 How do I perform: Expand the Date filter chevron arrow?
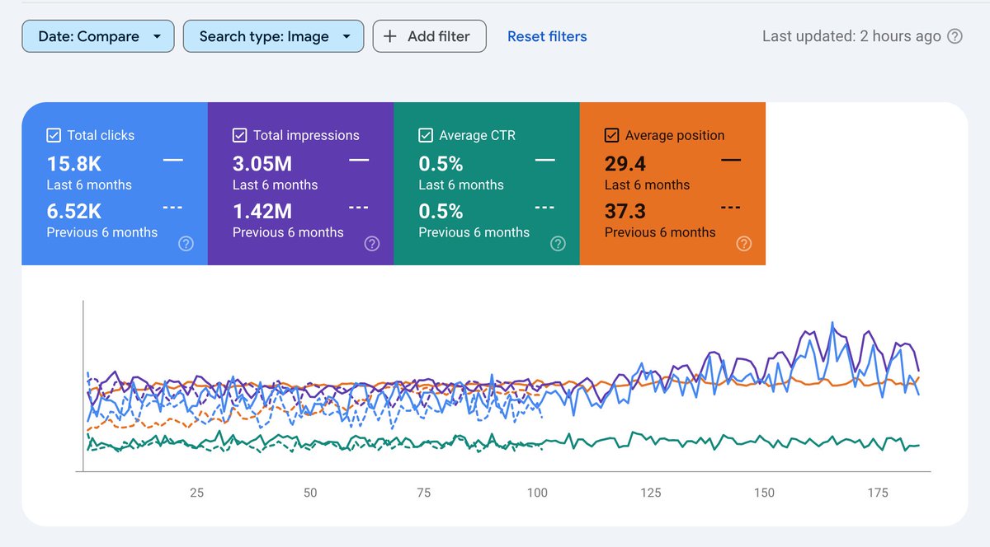(157, 36)
